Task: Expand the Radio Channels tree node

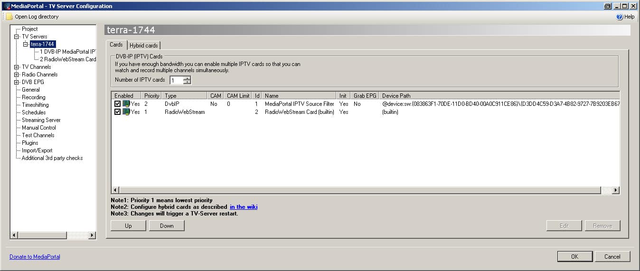Action: click(17, 75)
